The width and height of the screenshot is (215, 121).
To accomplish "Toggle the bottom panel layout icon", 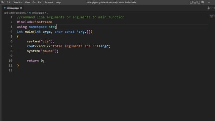I will [x=195, y=2].
